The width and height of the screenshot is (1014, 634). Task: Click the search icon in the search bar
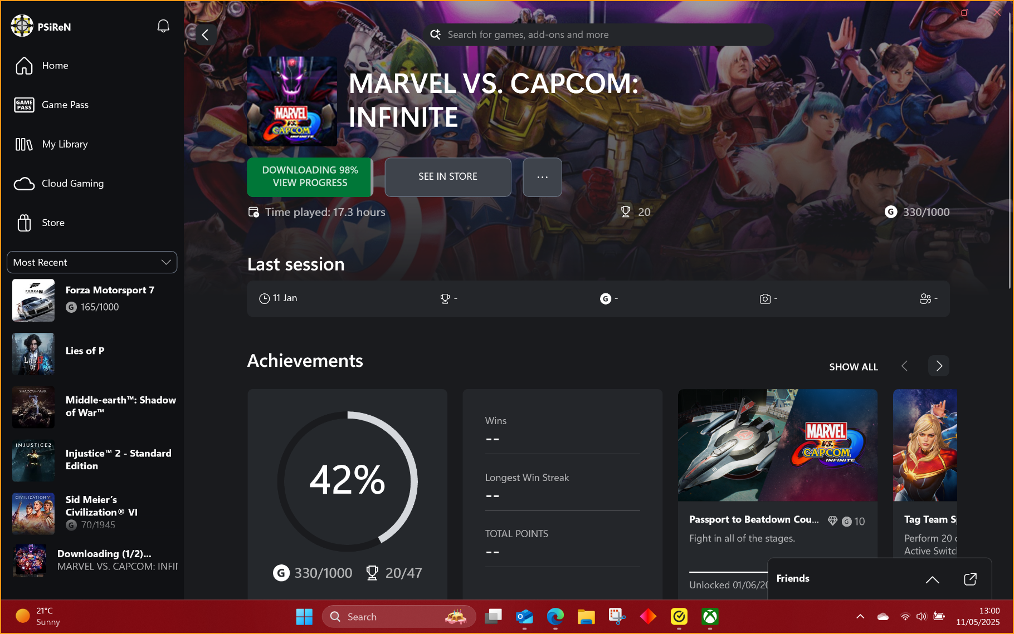(x=436, y=35)
